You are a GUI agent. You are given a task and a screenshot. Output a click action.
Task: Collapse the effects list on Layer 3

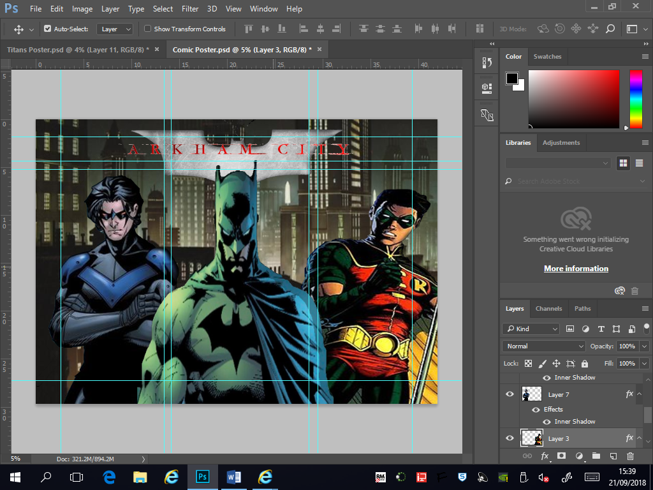(640, 438)
